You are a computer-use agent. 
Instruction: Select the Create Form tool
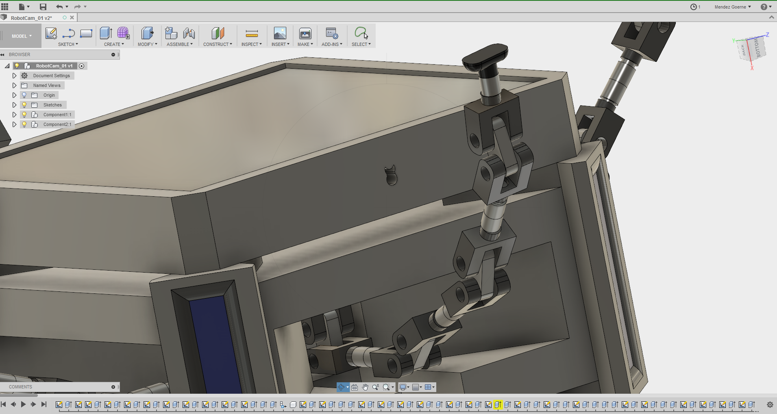click(x=123, y=33)
